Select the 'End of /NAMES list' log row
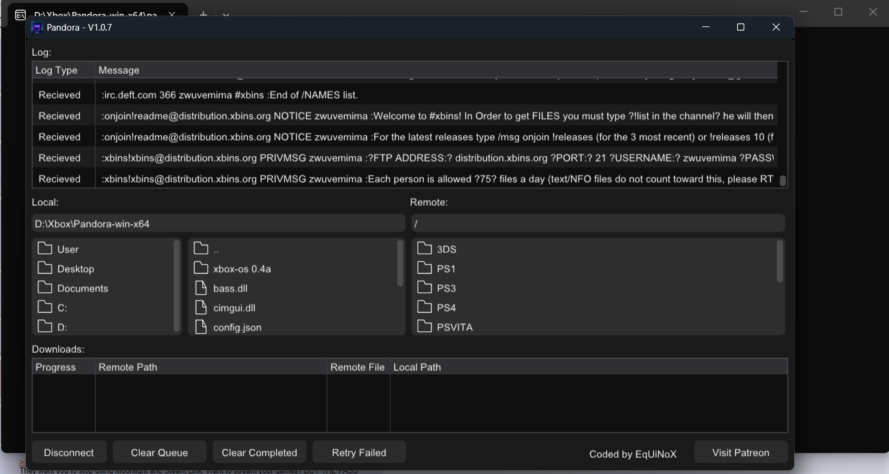 tap(405, 95)
